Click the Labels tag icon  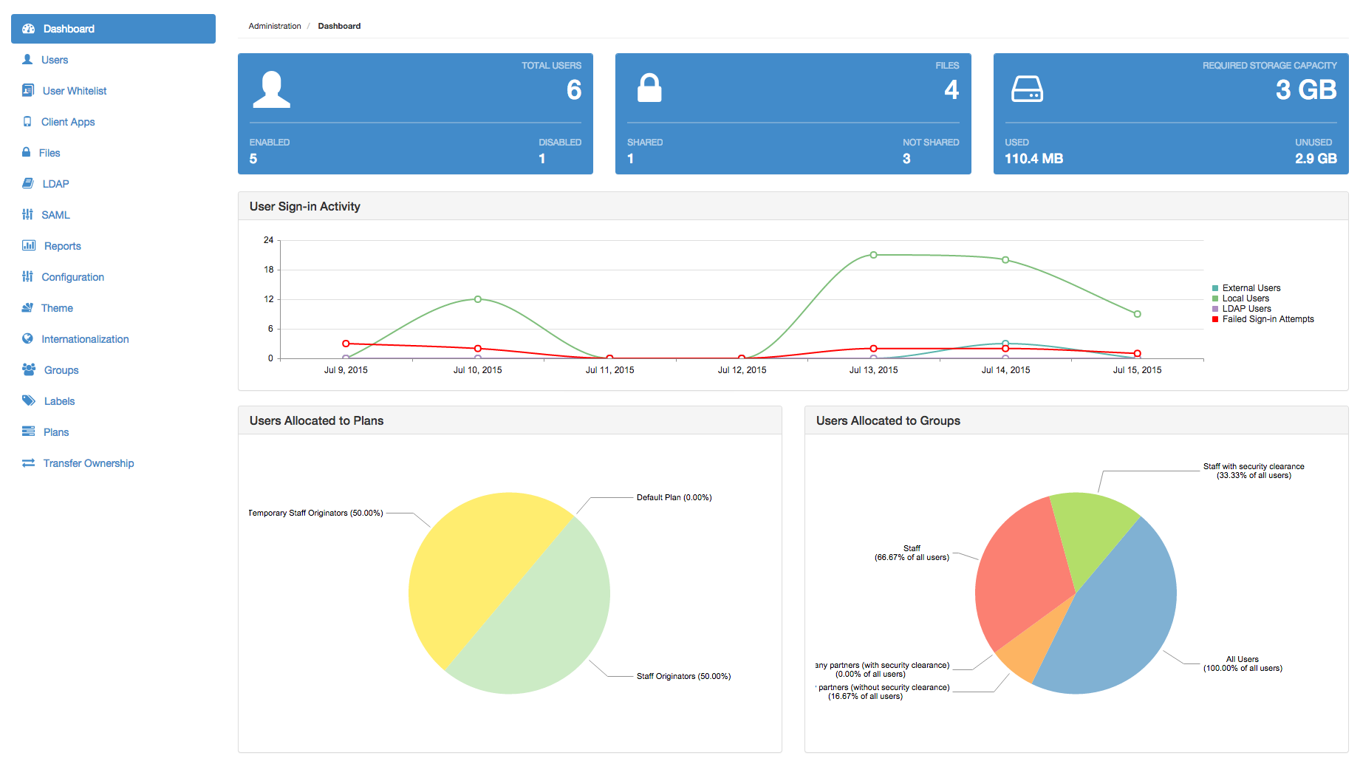[x=29, y=400]
